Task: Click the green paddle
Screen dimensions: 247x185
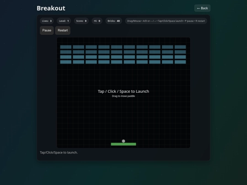Action: tap(123, 144)
